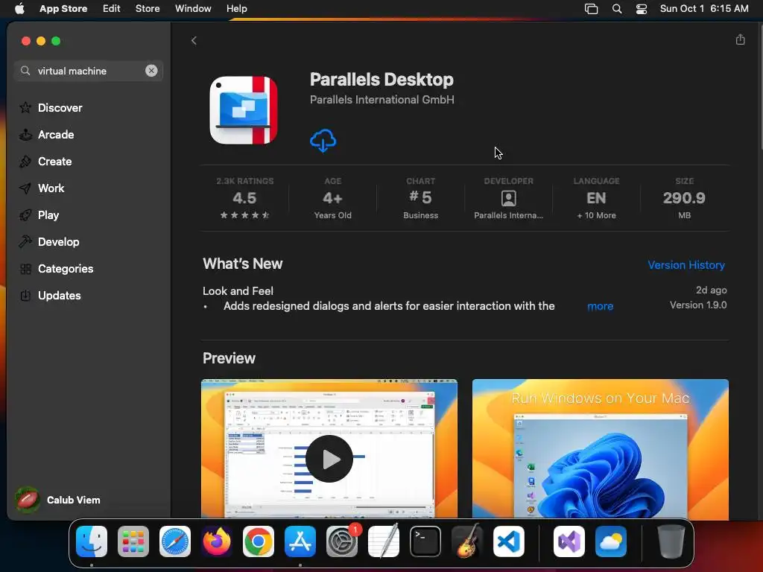
Task: Click the 4+ Years Old age rating
Action: pos(332,199)
